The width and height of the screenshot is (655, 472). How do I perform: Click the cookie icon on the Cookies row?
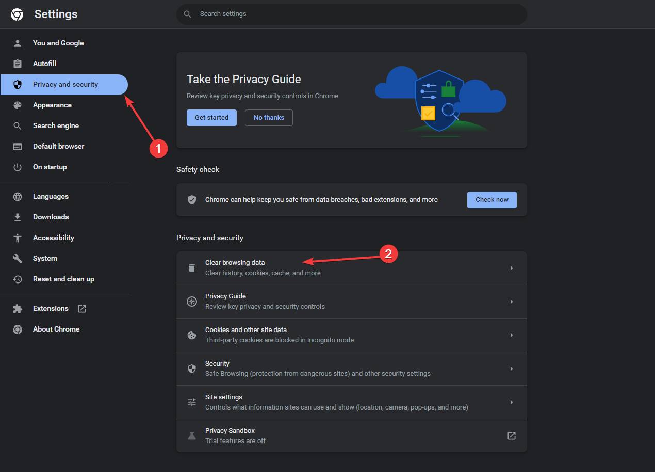(191, 335)
